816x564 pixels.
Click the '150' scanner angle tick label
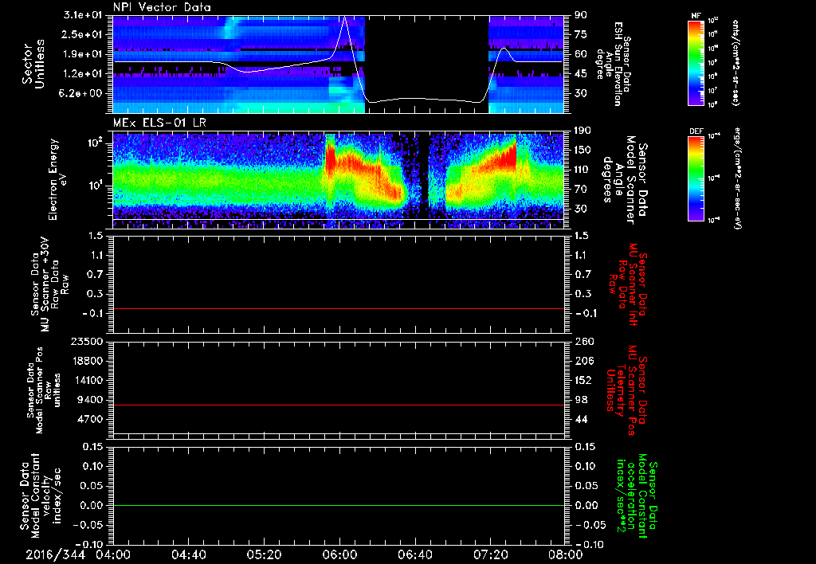click(x=583, y=151)
